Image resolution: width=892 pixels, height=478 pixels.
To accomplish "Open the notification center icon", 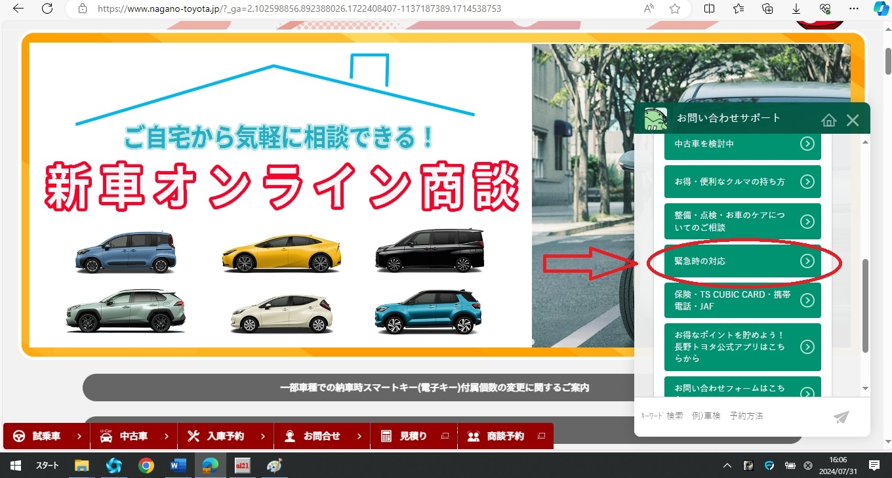I will pos(874,466).
